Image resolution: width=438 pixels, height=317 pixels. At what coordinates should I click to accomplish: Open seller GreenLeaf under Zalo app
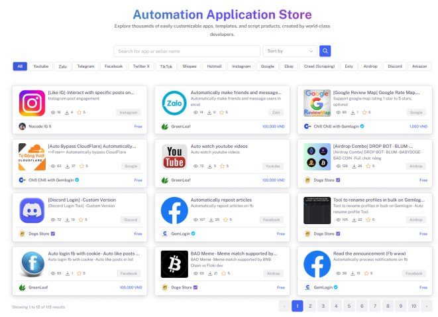181,126
